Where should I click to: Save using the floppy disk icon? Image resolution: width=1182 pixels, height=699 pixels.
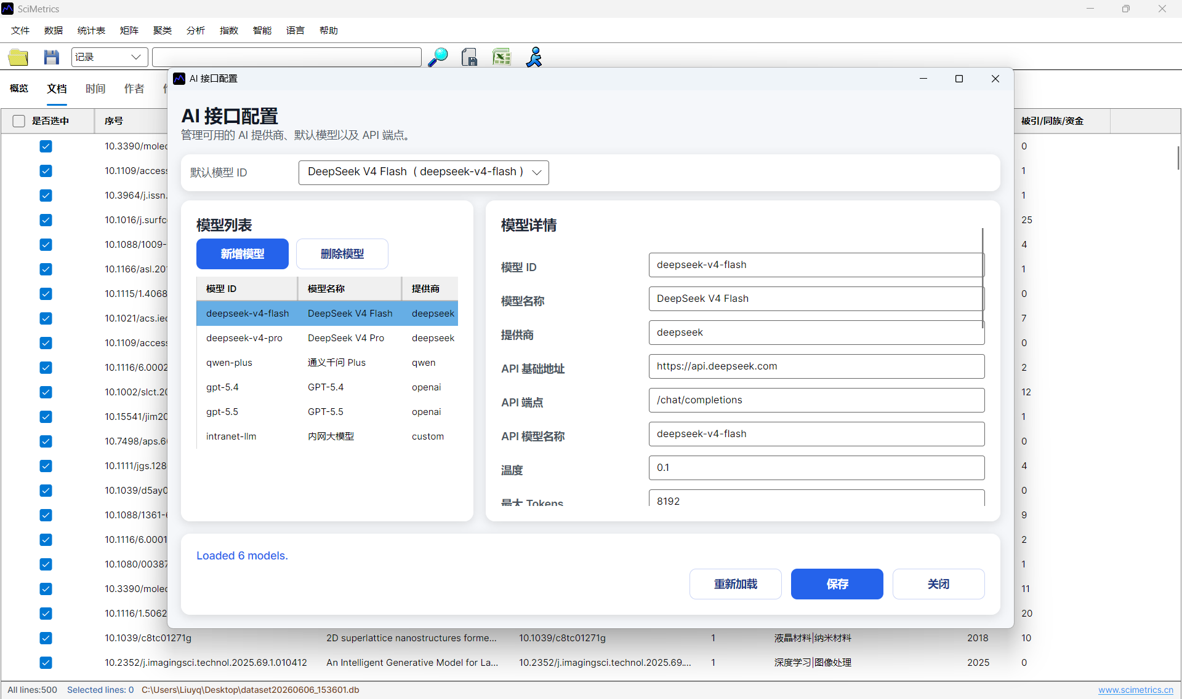pos(52,57)
